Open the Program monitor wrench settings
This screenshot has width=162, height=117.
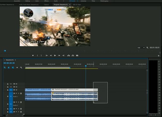(x=147, y=48)
